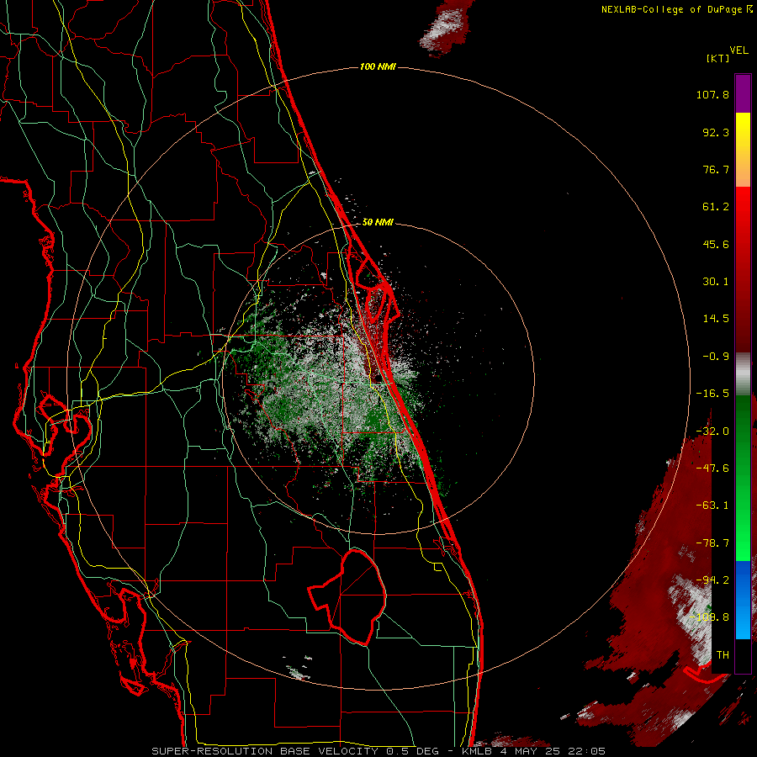Click the -63.1 velocity scale value
This screenshot has width=757, height=757.
[712, 506]
